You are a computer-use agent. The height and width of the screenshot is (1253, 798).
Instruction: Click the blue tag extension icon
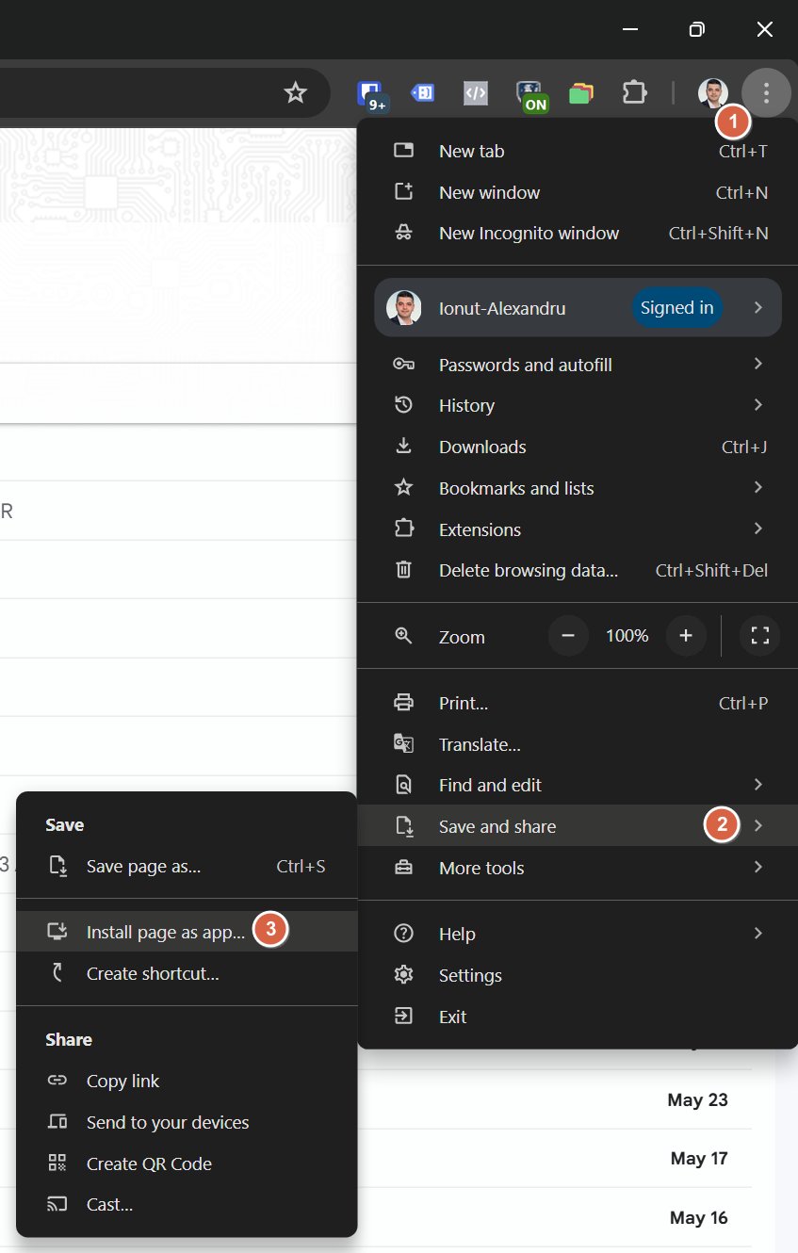click(423, 92)
